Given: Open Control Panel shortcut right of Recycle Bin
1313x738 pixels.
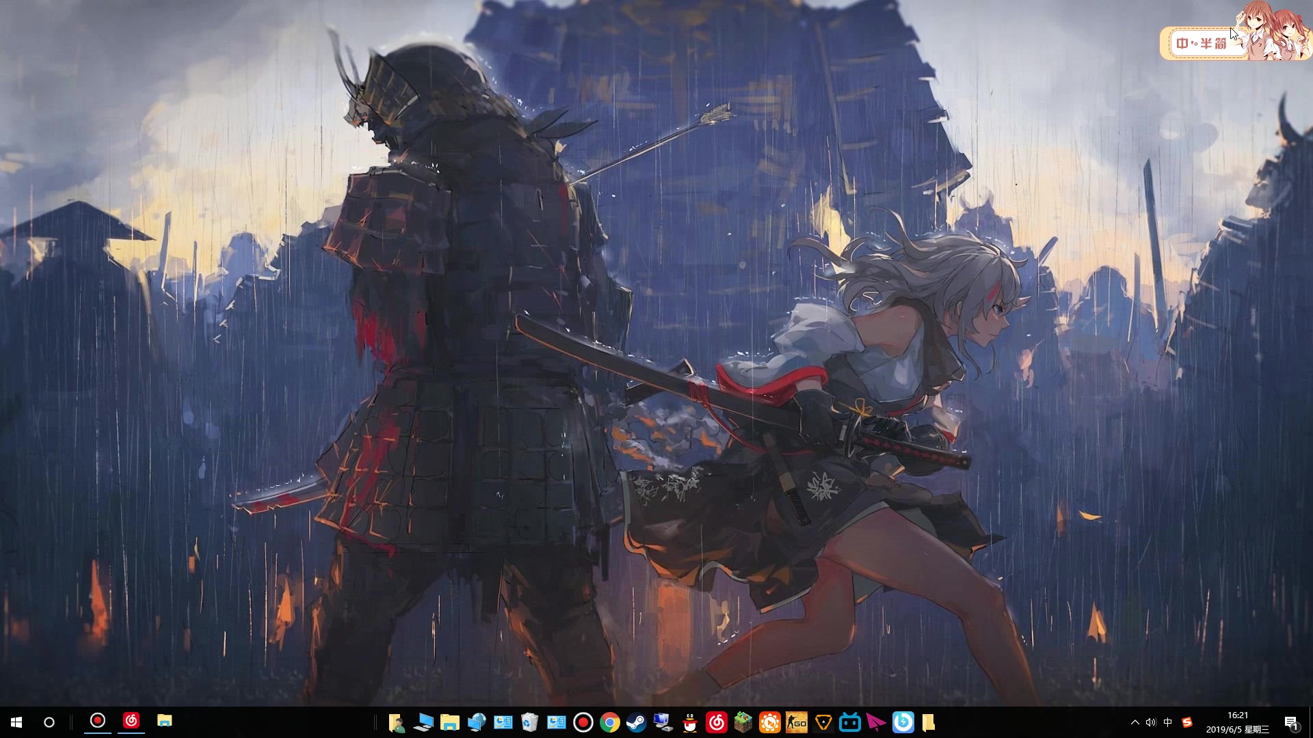Looking at the screenshot, I should point(556,722).
